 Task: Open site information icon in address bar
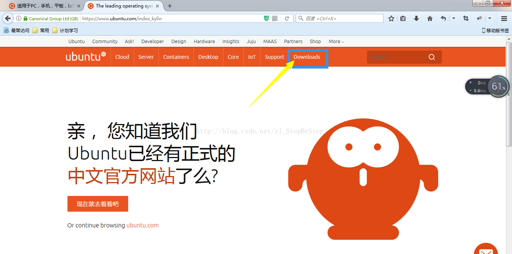(x=19, y=18)
